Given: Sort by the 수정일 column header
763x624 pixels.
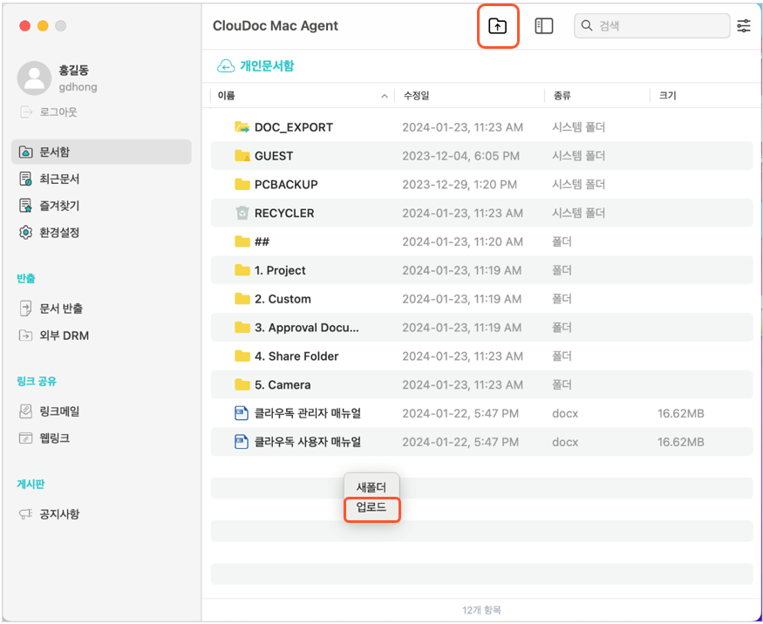Looking at the screenshot, I should (x=417, y=96).
